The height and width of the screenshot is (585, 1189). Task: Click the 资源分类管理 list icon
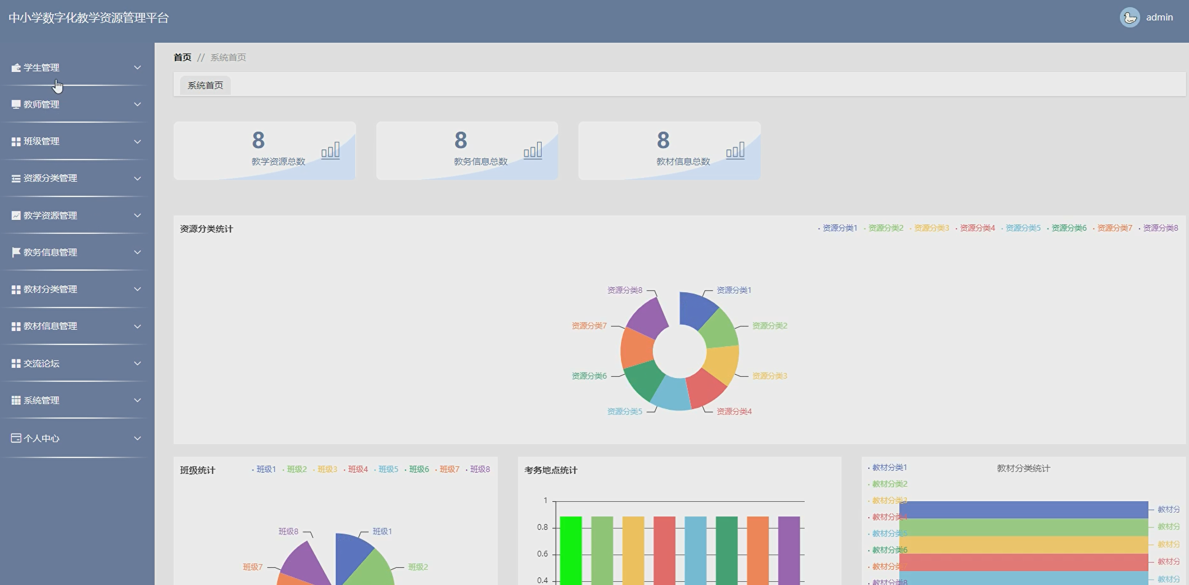tap(16, 179)
